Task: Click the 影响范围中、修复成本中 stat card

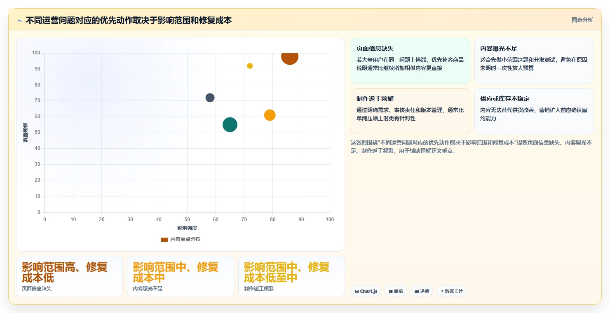Action: tap(181, 276)
